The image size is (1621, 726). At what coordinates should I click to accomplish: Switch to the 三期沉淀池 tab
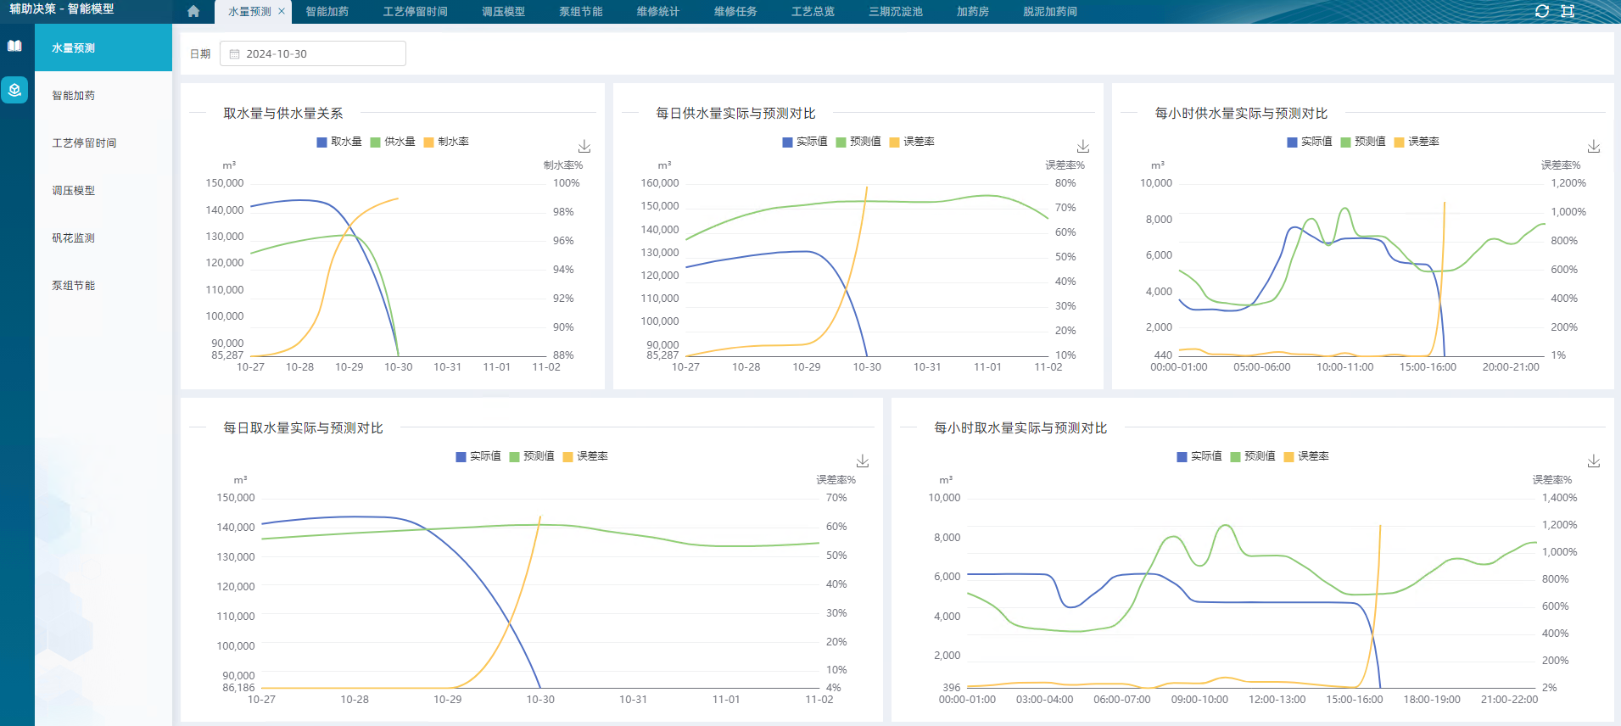tap(895, 12)
